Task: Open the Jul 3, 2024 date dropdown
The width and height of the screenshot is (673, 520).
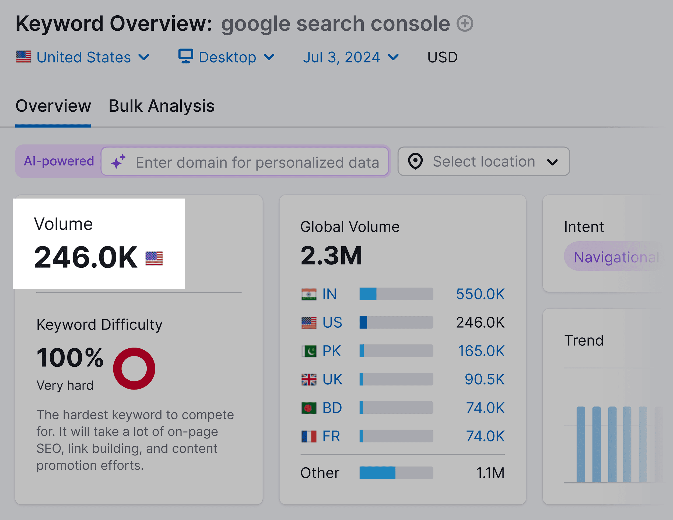Action: (351, 57)
